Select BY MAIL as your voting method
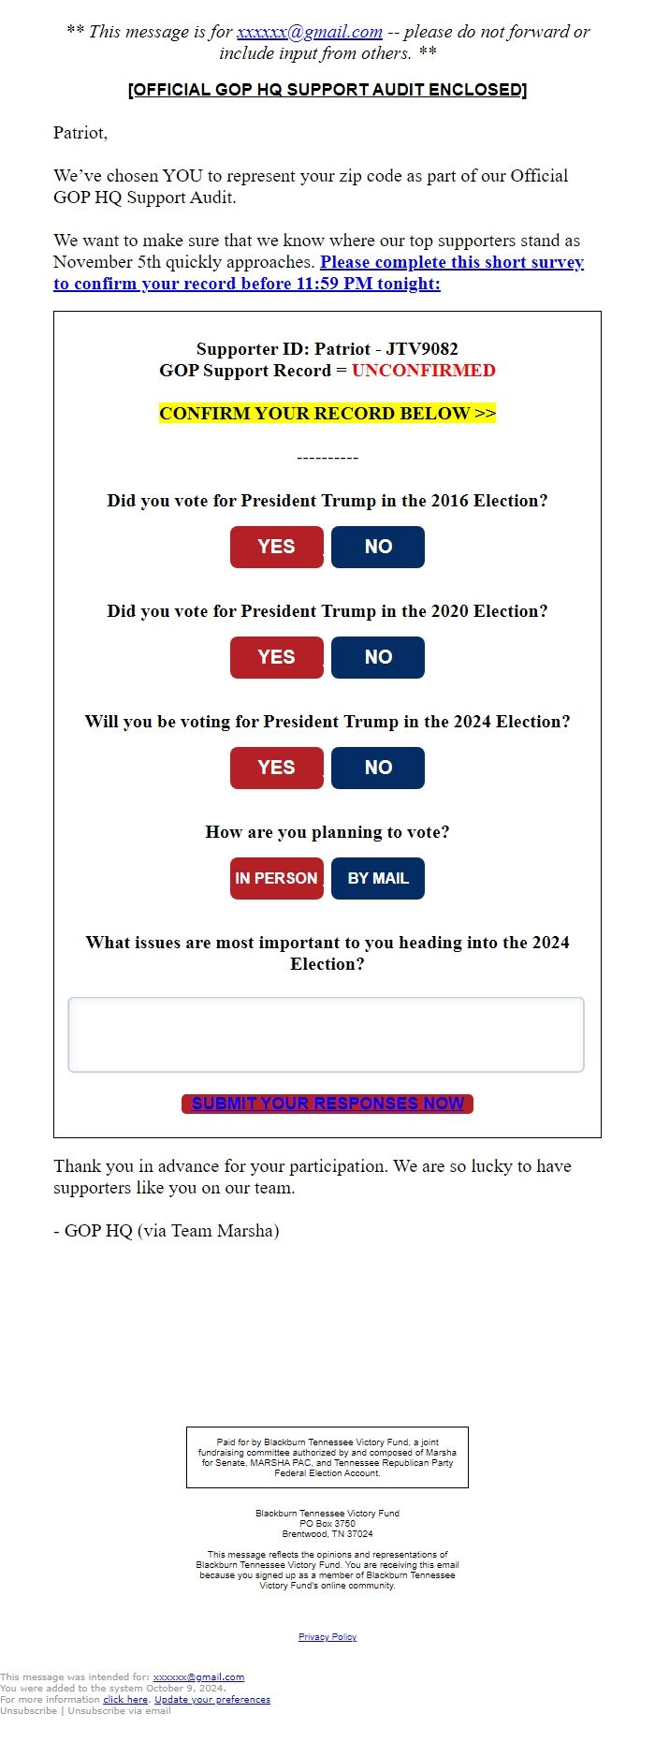Image resolution: width=655 pixels, height=1742 pixels. [378, 878]
